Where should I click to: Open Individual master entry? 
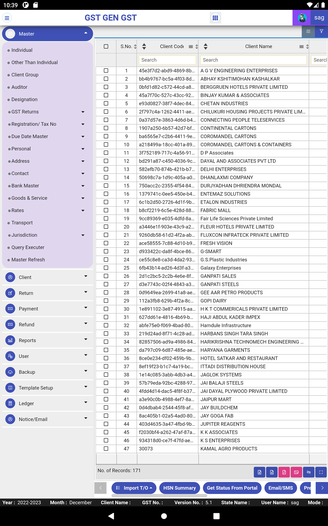click(22, 50)
